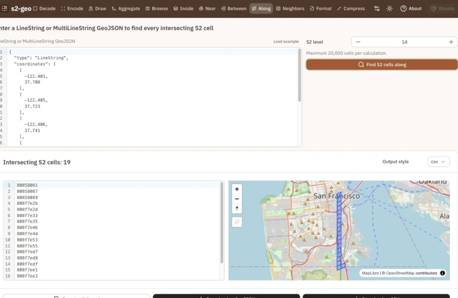Click the Intersecting S2 cells: 19 heading
This screenshot has height=298, width=458.
37,162
